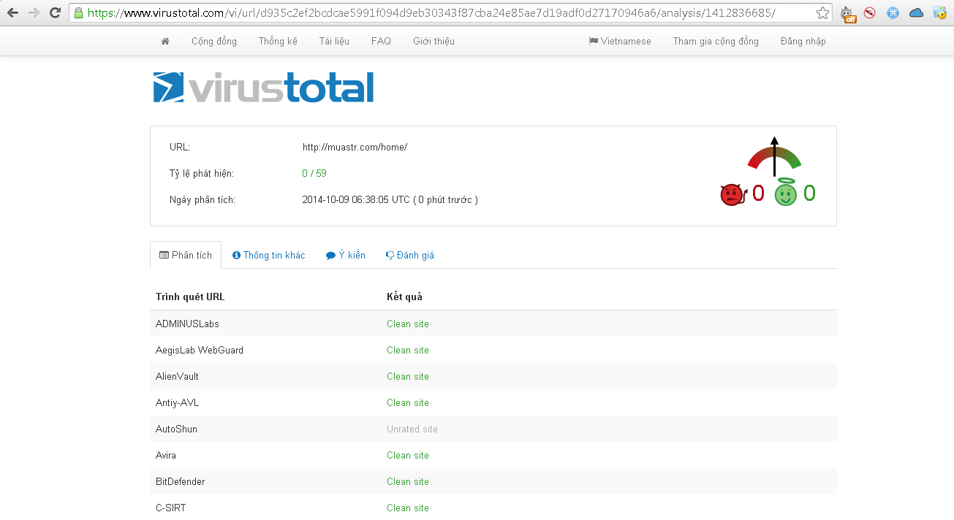Click the green padlock security icon
The width and height of the screenshot is (954, 520).
tap(78, 12)
